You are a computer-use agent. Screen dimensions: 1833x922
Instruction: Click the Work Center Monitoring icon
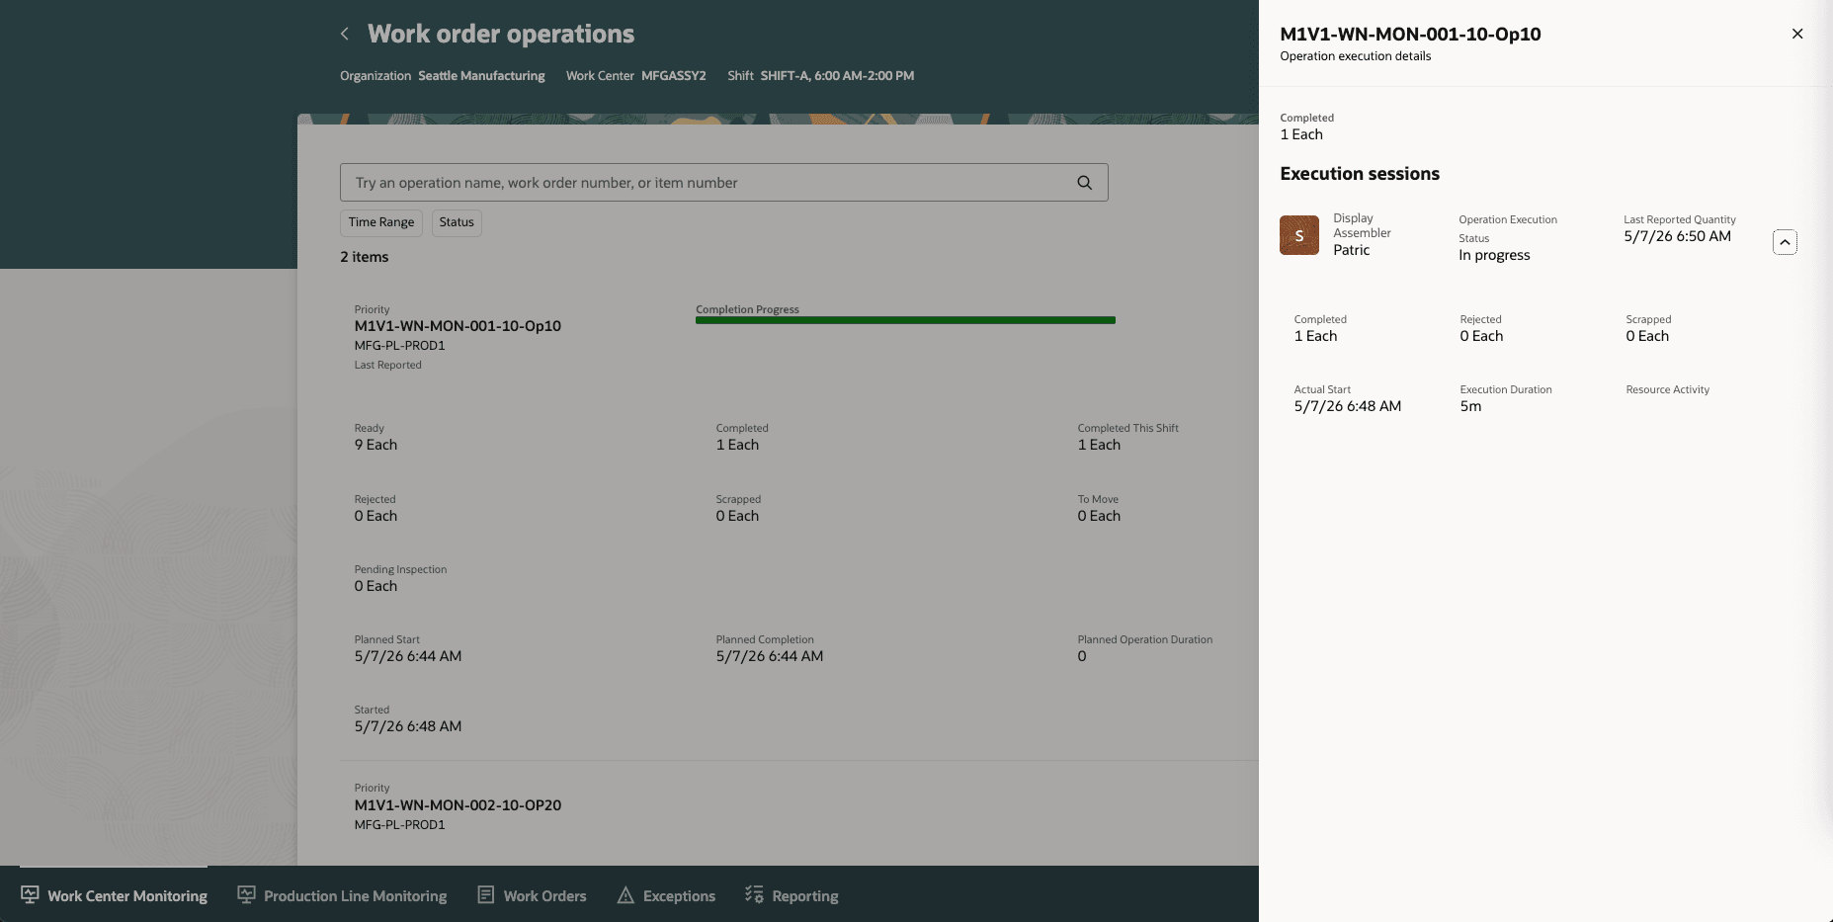(30, 894)
